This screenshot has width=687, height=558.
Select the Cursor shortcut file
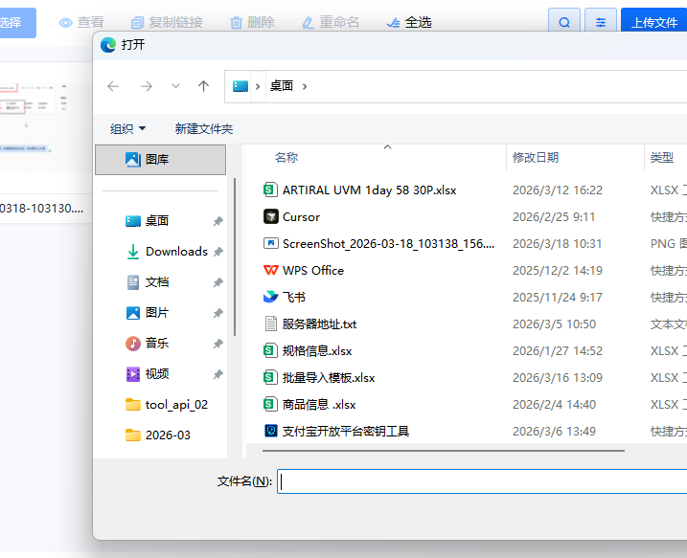pyautogui.click(x=301, y=217)
